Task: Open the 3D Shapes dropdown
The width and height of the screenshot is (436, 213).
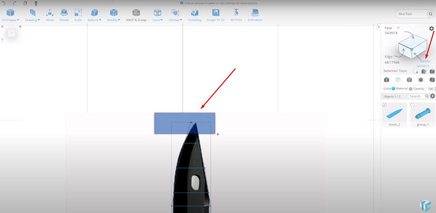Action: (x=10, y=15)
